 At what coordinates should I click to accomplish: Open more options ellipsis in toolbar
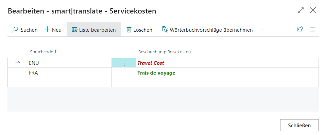[261, 29]
